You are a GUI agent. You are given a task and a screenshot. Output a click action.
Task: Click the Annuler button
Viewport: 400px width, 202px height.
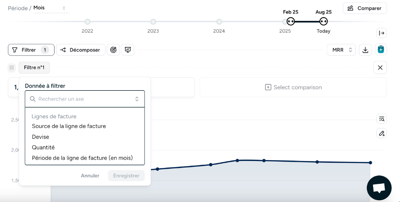pyautogui.click(x=90, y=176)
